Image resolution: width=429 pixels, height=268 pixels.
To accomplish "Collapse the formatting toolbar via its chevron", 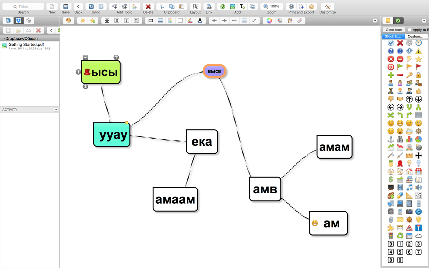I will tap(375, 20).
